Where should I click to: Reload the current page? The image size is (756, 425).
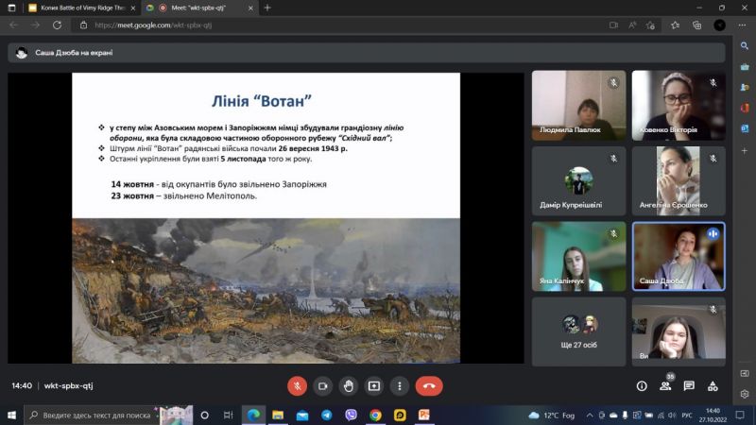tap(57, 25)
